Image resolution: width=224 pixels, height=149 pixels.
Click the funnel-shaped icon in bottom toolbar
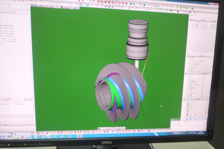coord(62,133)
